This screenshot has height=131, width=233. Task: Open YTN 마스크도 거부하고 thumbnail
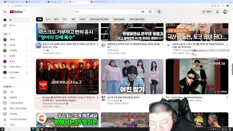[x=67, y=32]
